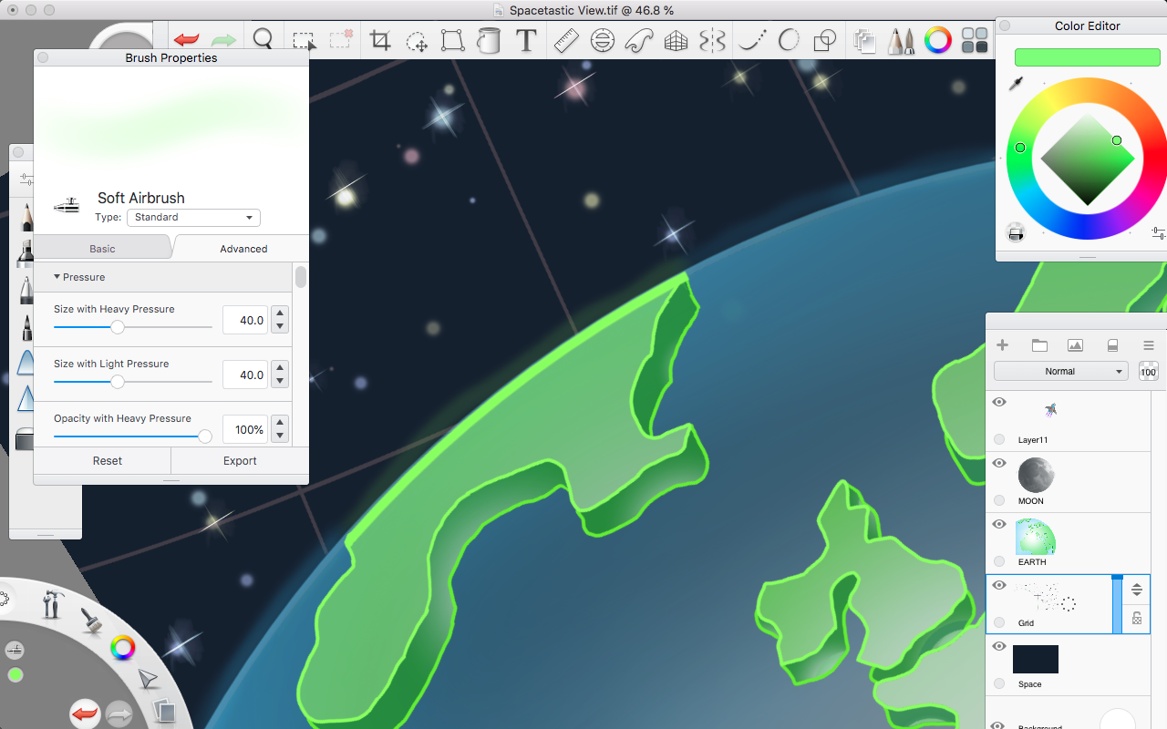Decrease Size with Light Pressure value
Screen dimensions: 1167x729
pyautogui.click(x=281, y=382)
